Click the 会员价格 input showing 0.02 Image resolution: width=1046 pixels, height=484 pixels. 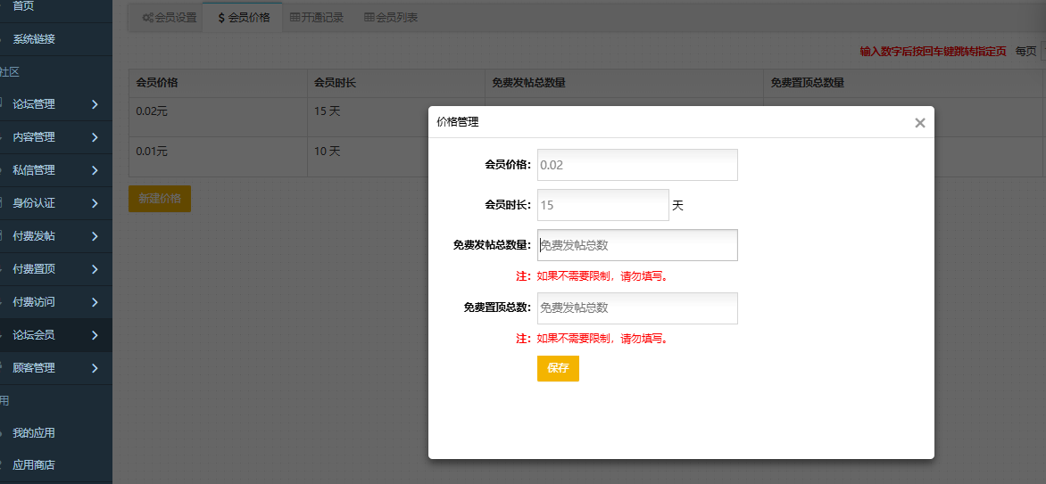point(637,165)
